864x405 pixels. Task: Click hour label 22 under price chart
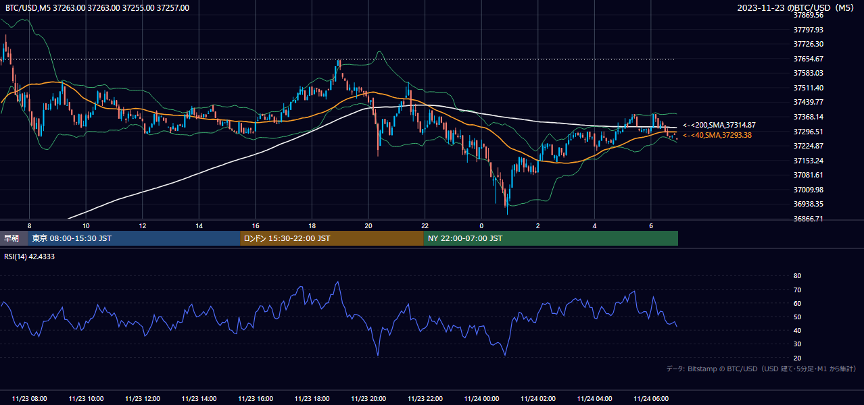425,225
